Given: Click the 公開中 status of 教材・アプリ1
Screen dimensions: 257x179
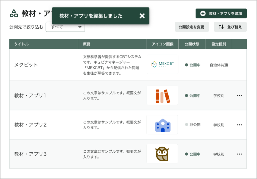Looking at the screenshot, I should pos(192,96).
